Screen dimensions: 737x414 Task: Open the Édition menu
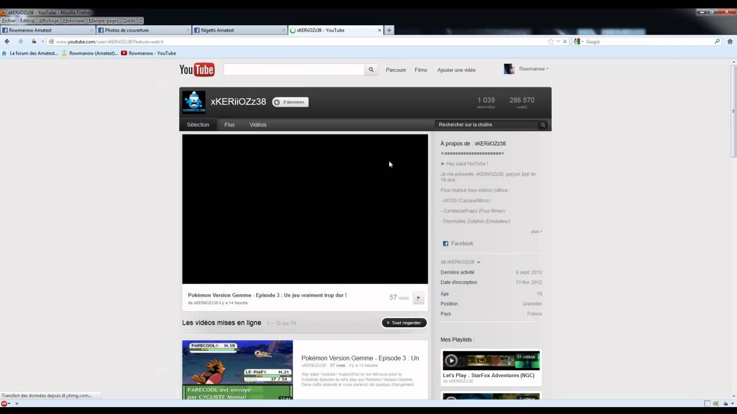pyautogui.click(x=28, y=21)
